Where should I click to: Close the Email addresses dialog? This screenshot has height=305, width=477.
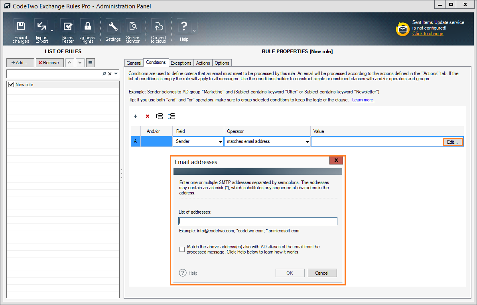pyautogui.click(x=336, y=160)
